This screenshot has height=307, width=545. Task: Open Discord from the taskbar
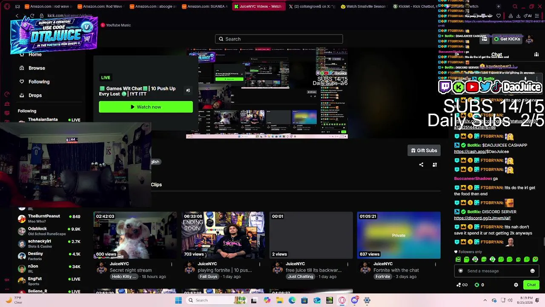354,300
